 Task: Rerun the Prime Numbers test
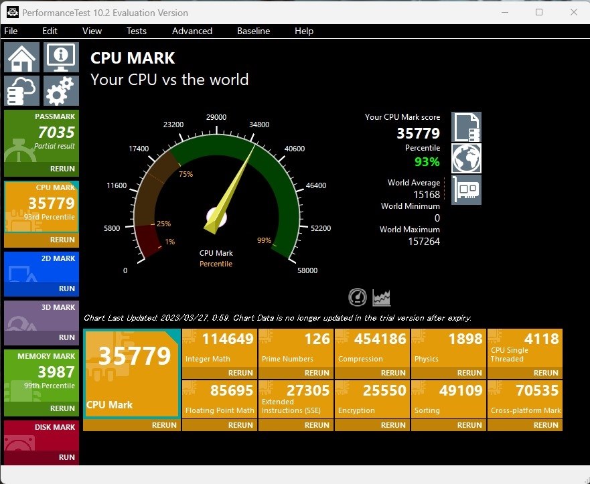click(x=296, y=373)
